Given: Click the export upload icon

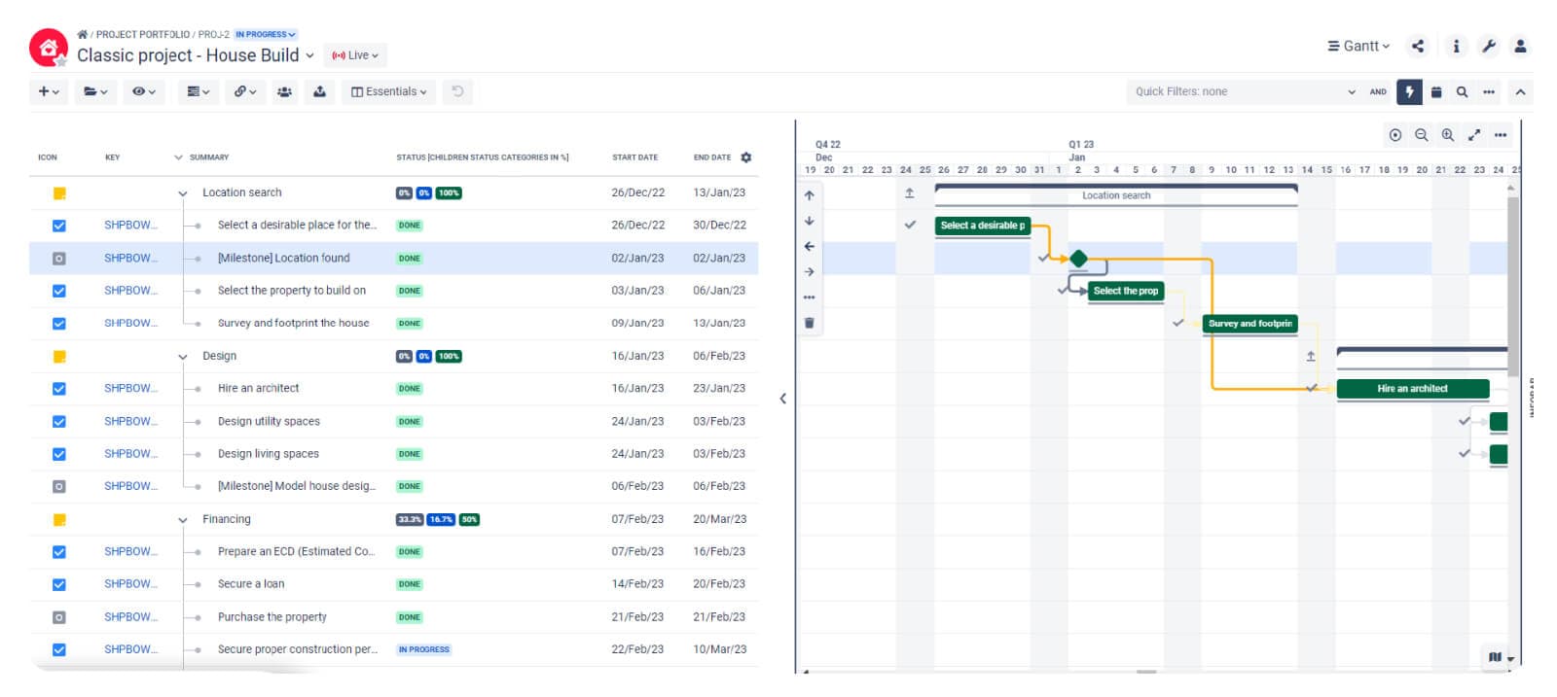Looking at the screenshot, I should [319, 91].
